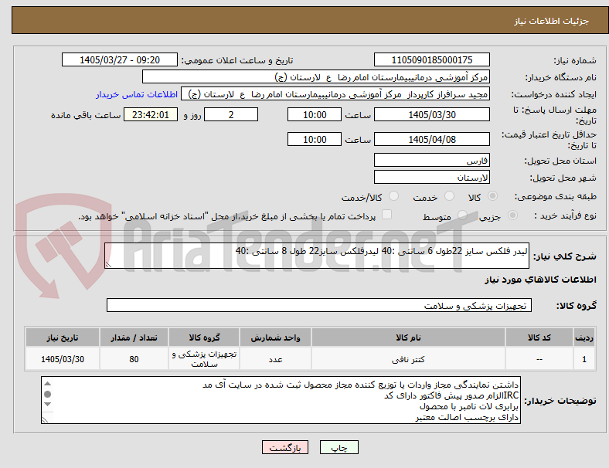609x468 pixels.
Task: Click the بازگشت (back) button
Action: [x=285, y=447]
